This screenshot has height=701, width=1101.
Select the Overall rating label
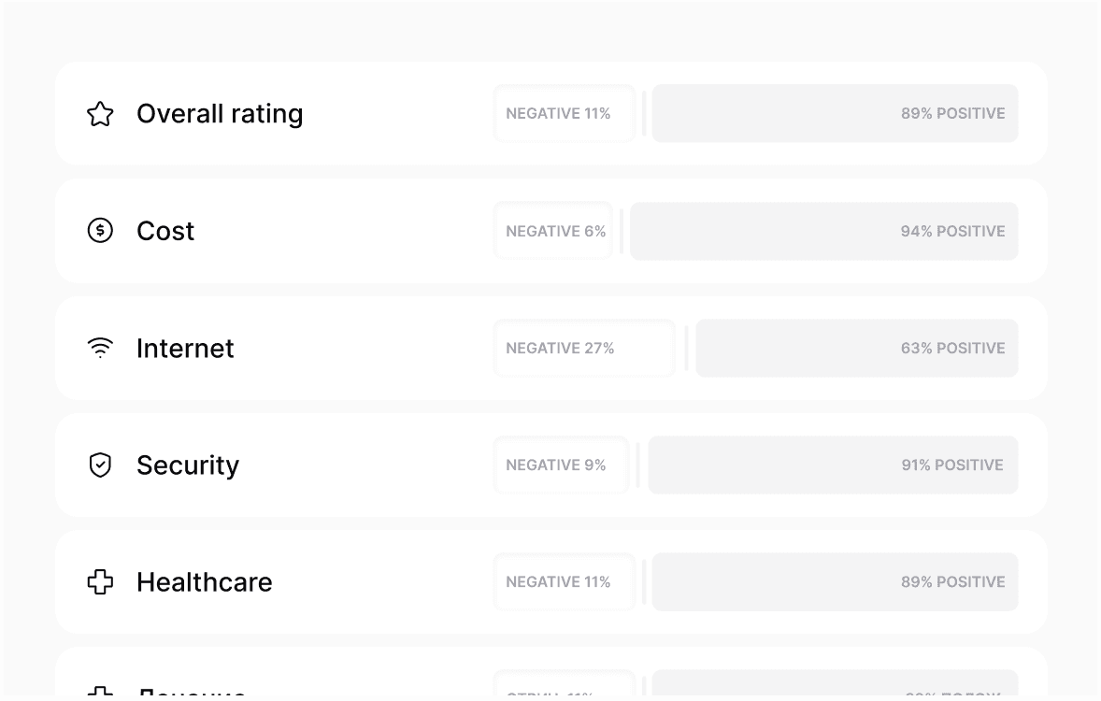(220, 114)
